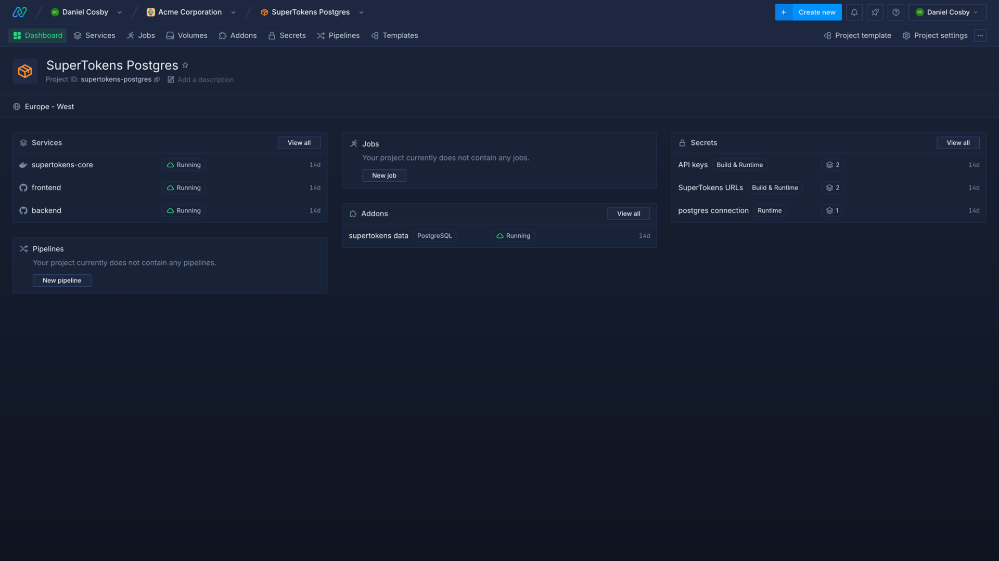The image size is (999, 561).
Task: Click the orange project box icon
Action: 25,71
